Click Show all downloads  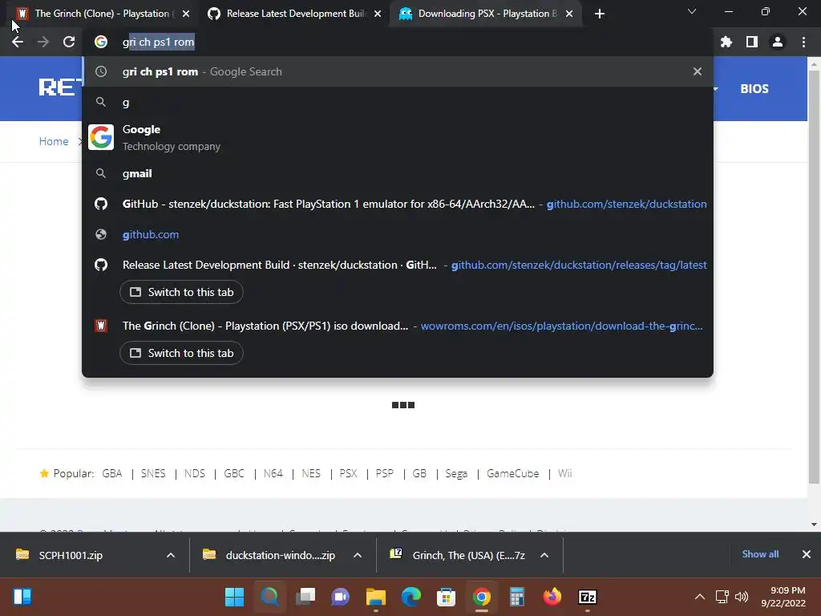[x=760, y=554]
